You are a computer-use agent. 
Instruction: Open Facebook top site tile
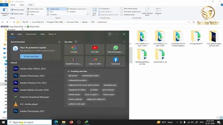[115, 61]
